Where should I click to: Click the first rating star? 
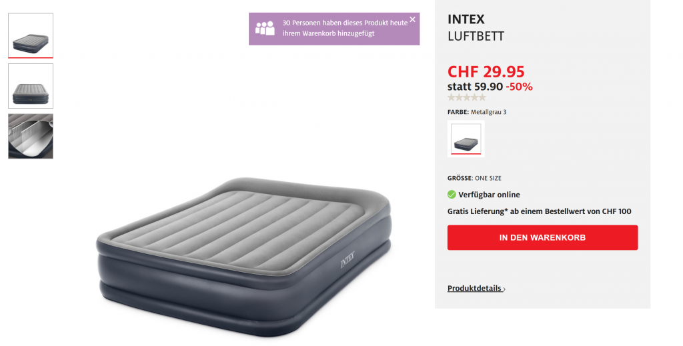pos(452,97)
